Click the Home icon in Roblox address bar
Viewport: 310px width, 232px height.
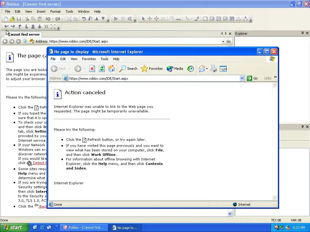(32, 41)
